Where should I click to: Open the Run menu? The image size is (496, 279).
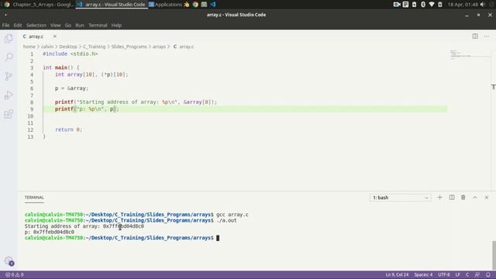[x=80, y=25]
